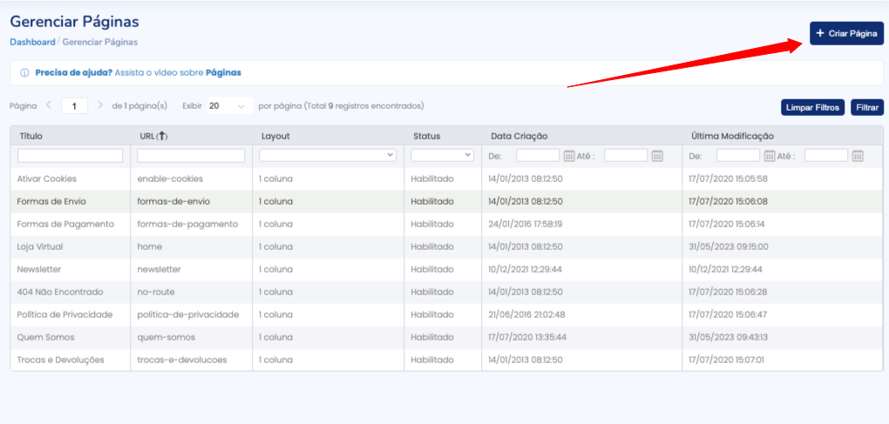Open calendar for Última Modificação 'Até' date
The width and height of the screenshot is (889, 424).
(x=858, y=156)
